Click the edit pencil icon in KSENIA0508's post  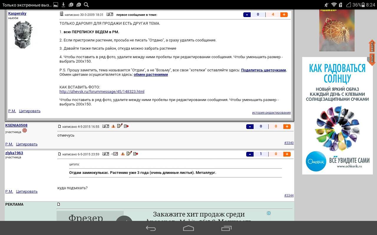[x=120, y=126]
